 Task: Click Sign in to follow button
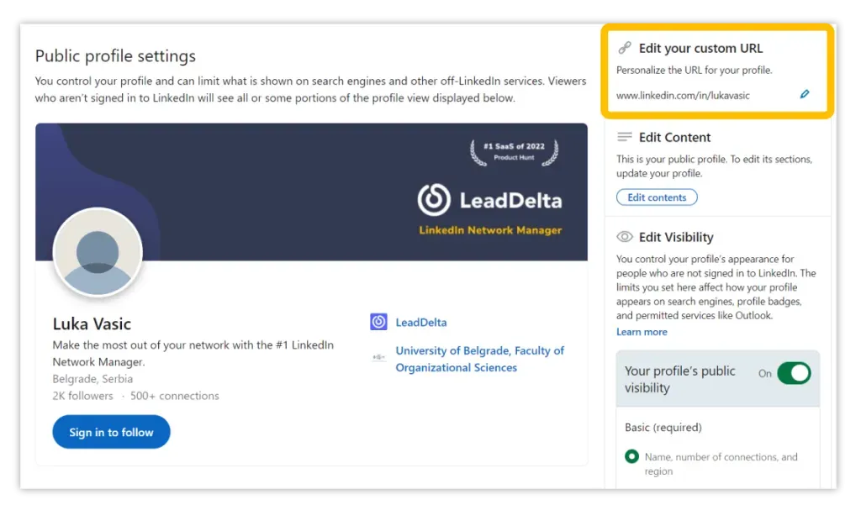(x=112, y=432)
